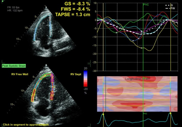Screen dimensions: 182x127
Task: Click the peak marker on the green strain curve
Action: 117,33
